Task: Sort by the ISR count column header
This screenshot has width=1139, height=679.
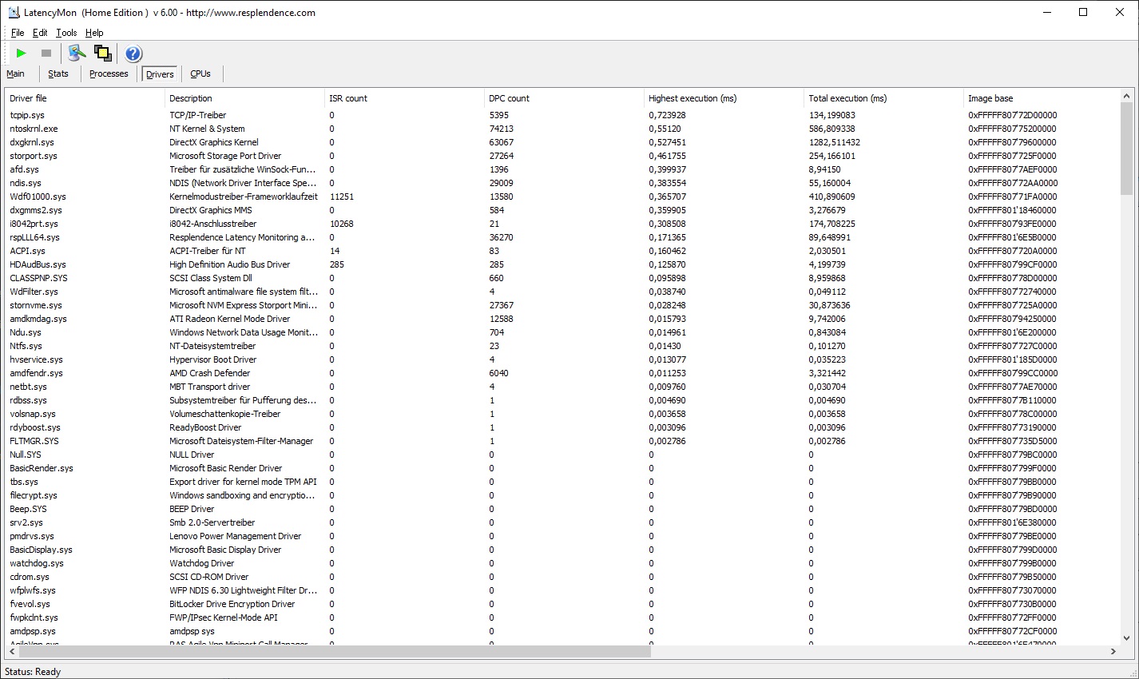Action: [348, 98]
